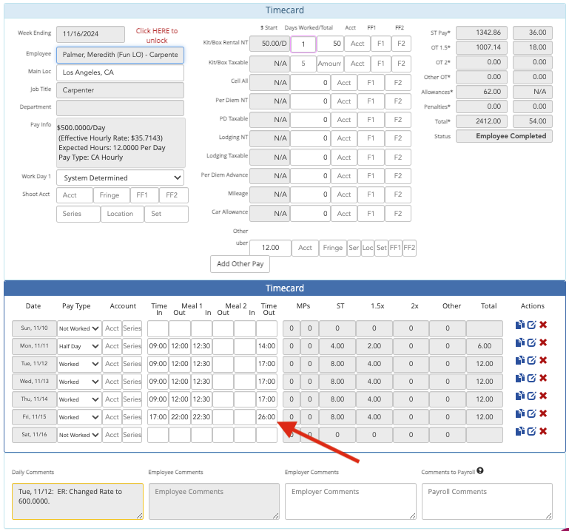Click the Per Diem NT F1 field
The image size is (569, 531).
[x=371, y=101]
